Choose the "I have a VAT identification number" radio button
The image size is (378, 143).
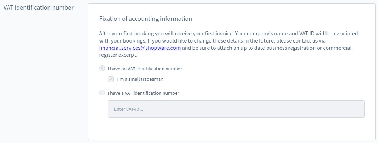102,93
